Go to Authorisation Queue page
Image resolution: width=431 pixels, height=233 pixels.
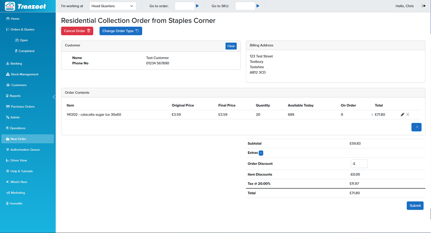(25, 150)
